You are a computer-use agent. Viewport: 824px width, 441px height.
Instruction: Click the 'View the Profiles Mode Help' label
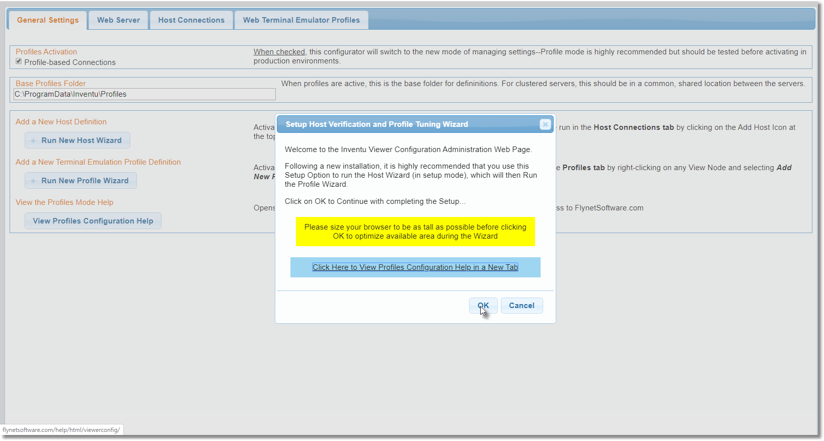(x=64, y=202)
